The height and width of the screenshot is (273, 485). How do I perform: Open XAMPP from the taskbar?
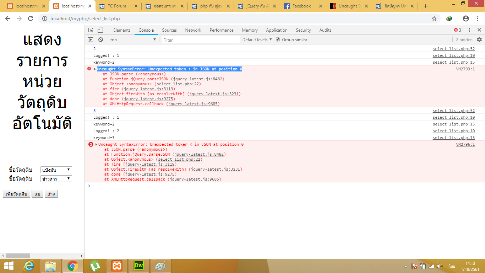117,266
